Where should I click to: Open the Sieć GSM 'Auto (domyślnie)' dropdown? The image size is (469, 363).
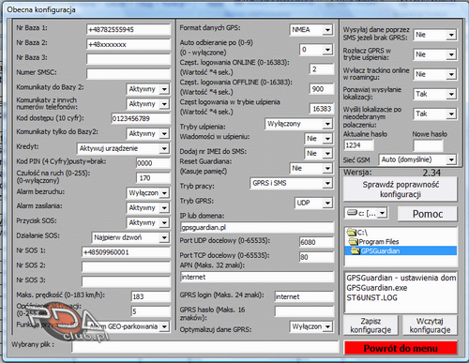pos(417,159)
